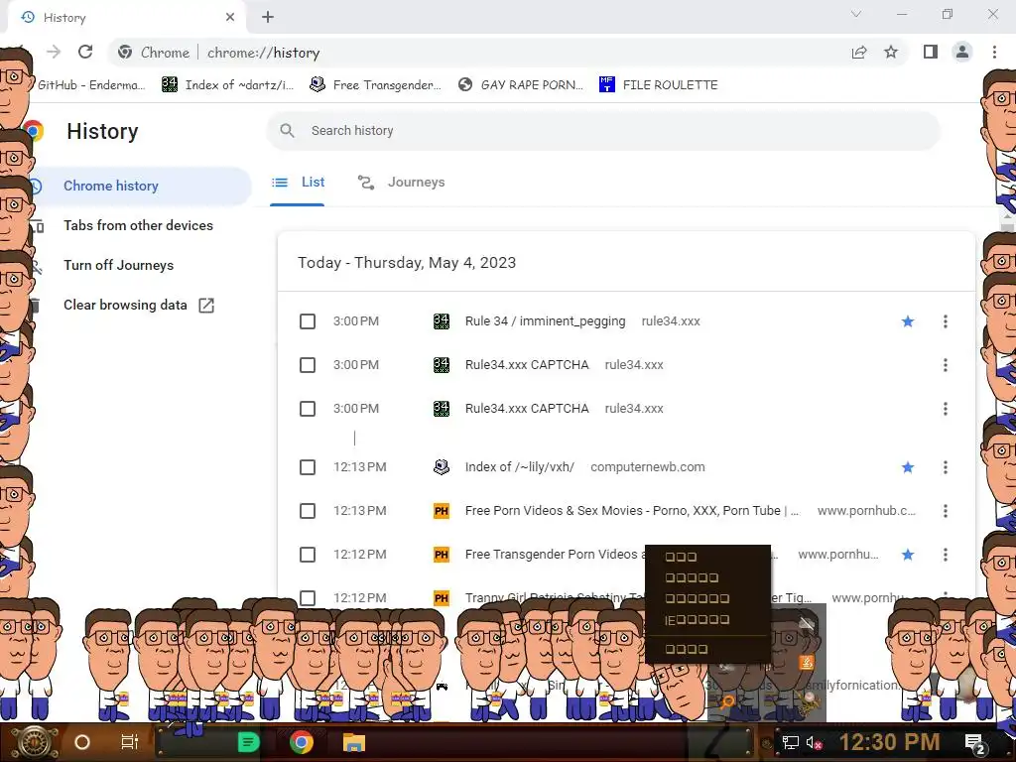Open Task View on the taskbar
The width and height of the screenshot is (1016, 762).
coord(130,742)
